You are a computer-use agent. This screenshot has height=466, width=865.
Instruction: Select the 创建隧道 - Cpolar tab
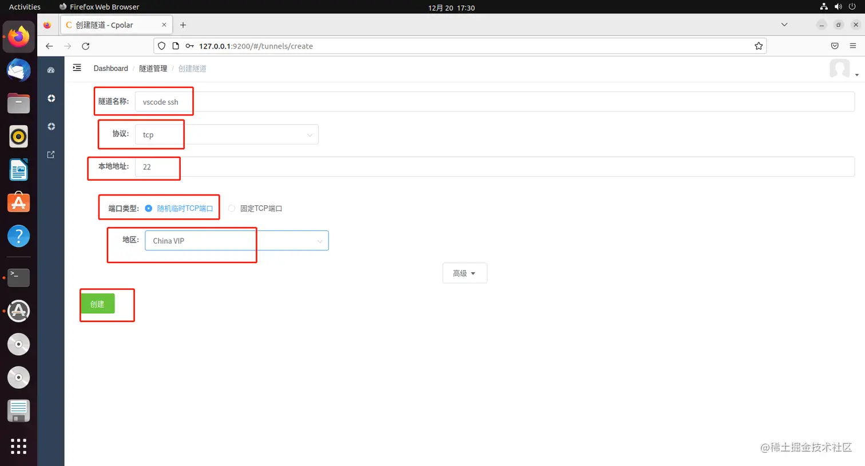coord(117,25)
